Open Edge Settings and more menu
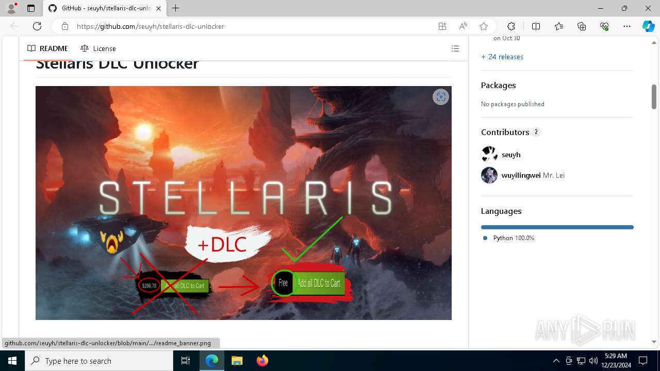660x371 pixels. click(x=627, y=26)
